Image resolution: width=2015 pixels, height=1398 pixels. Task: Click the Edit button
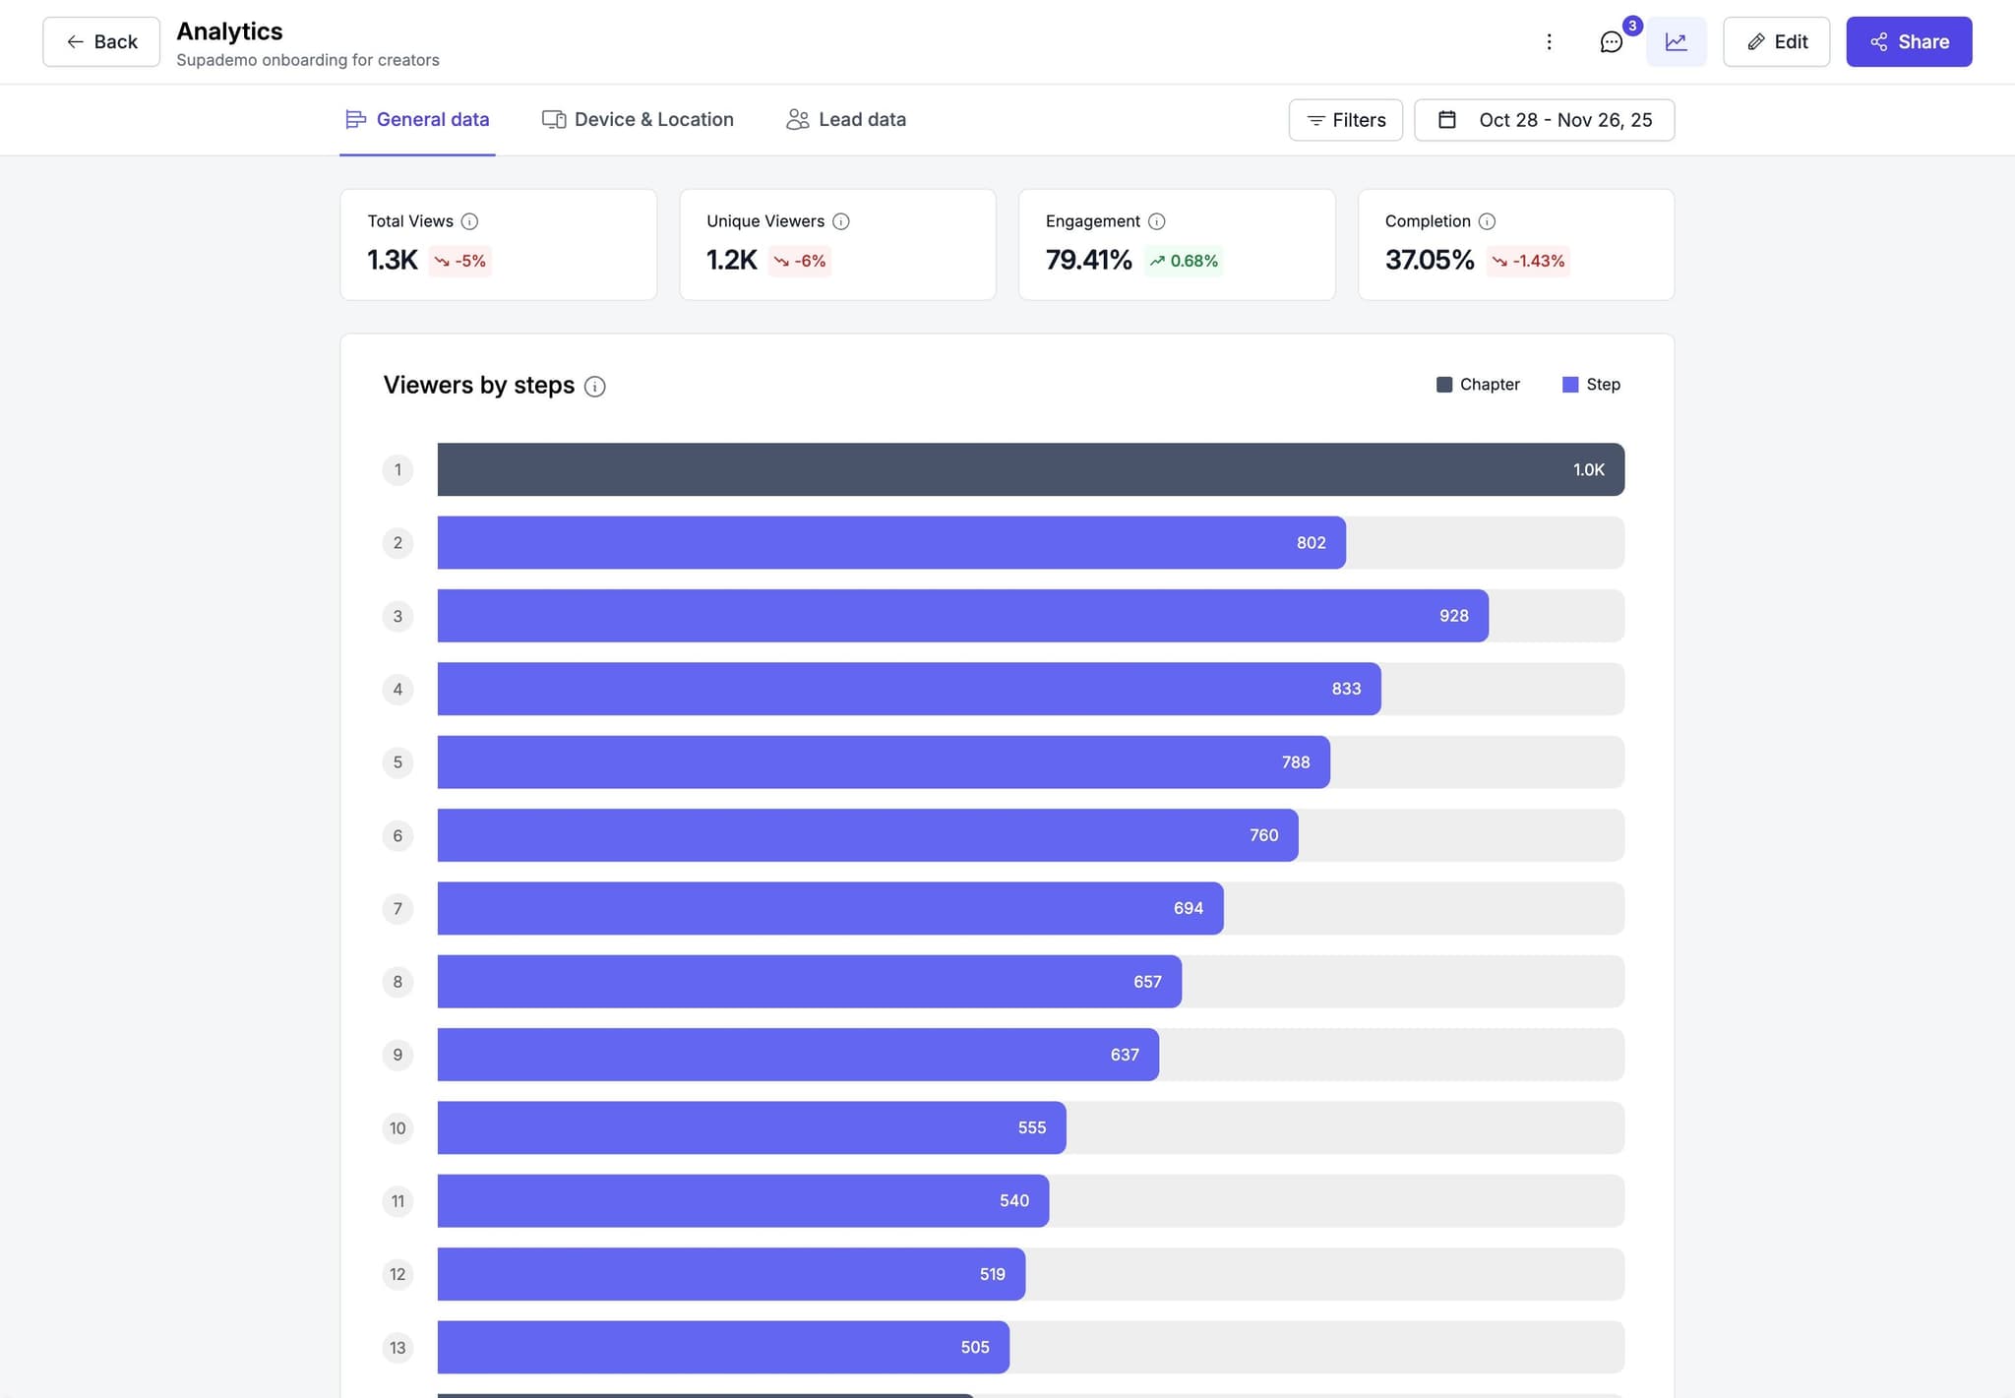point(1776,41)
